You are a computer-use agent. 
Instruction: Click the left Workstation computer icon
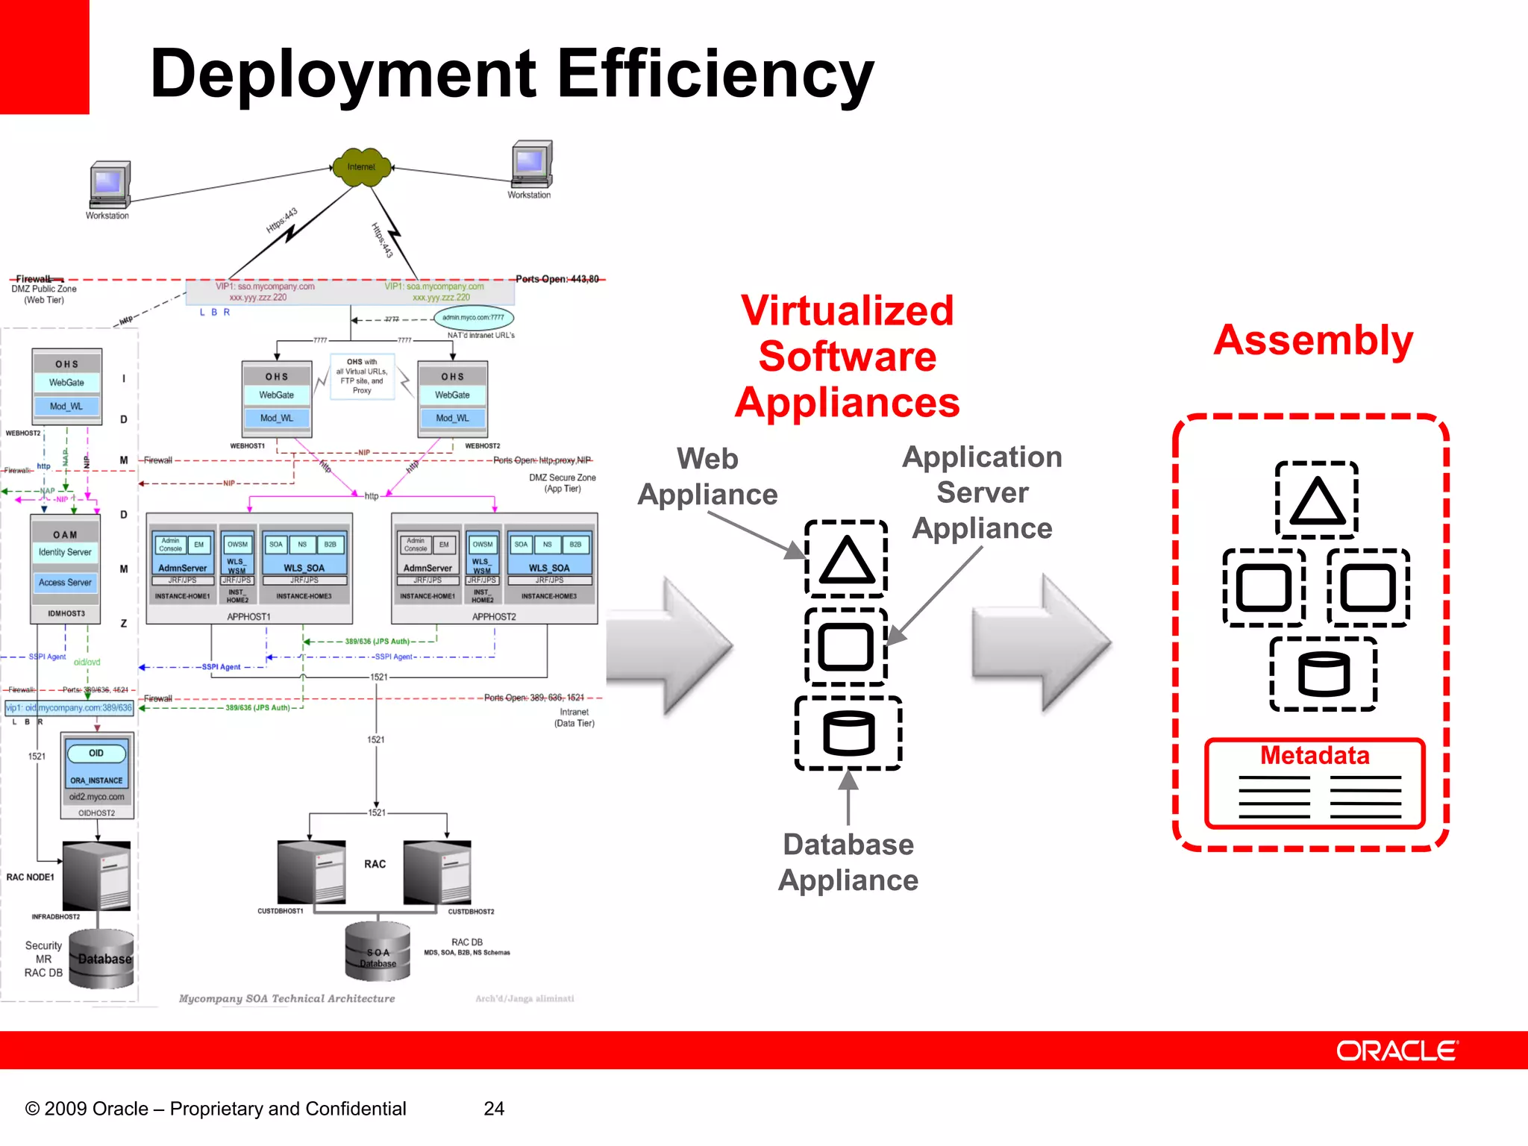coord(109,184)
